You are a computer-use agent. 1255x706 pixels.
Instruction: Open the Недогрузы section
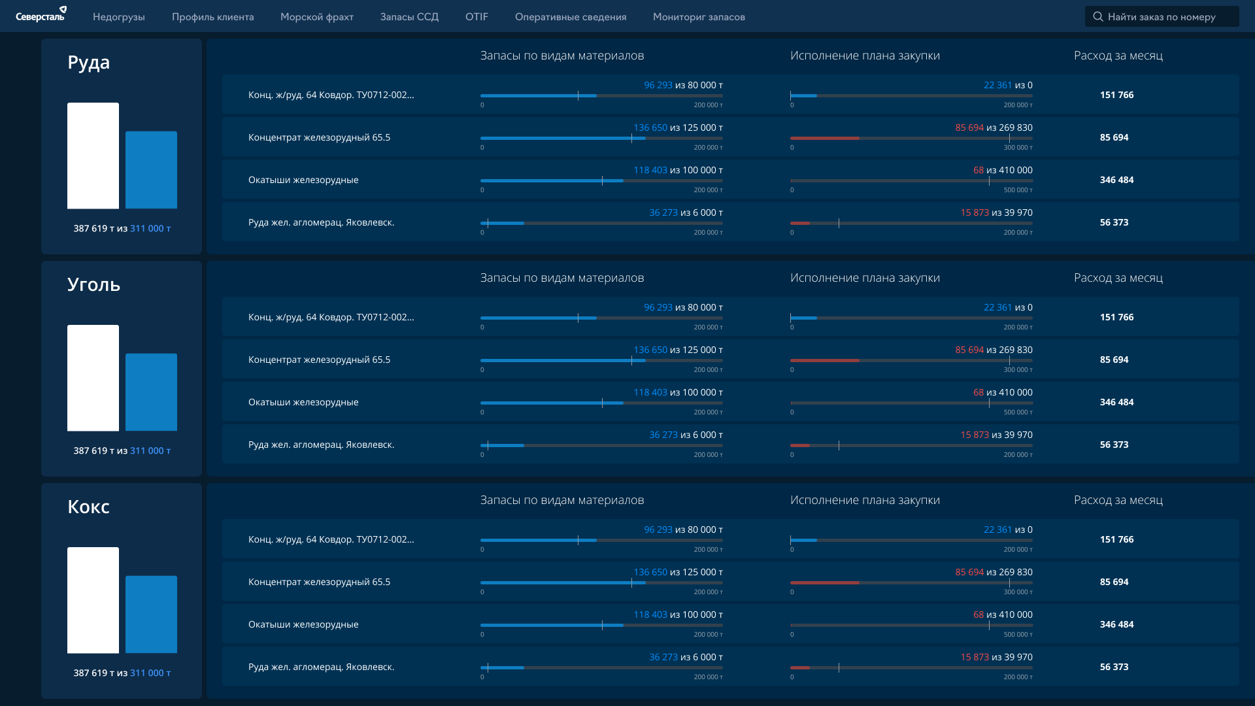point(119,17)
